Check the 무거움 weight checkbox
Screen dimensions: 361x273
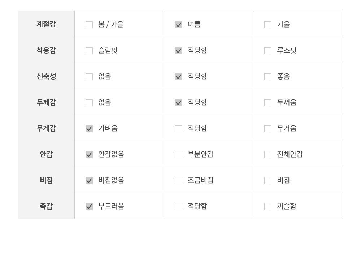point(268,129)
